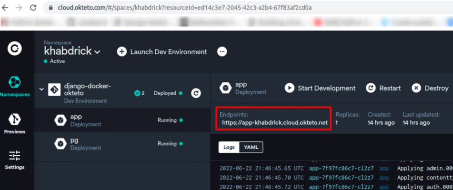
Task: Click the log line timestamped 21:46:45.65
Action: point(336,169)
